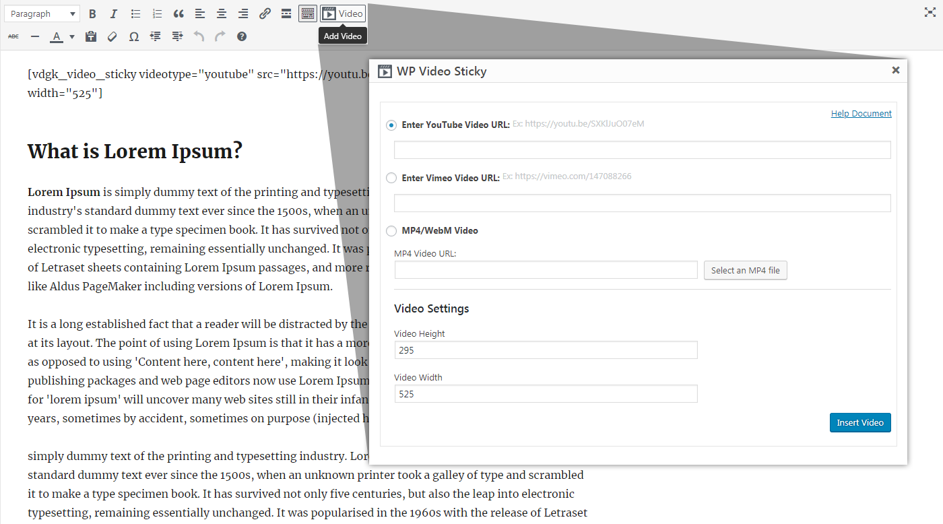Open keyboard shortcuts help
Image resolution: width=943 pixels, height=524 pixels.
point(242,36)
